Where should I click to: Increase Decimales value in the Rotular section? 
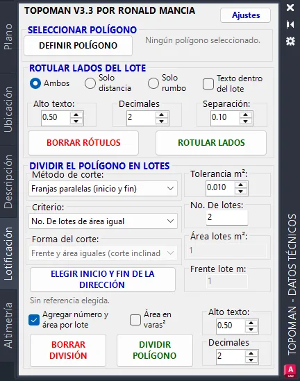(x=162, y=115)
